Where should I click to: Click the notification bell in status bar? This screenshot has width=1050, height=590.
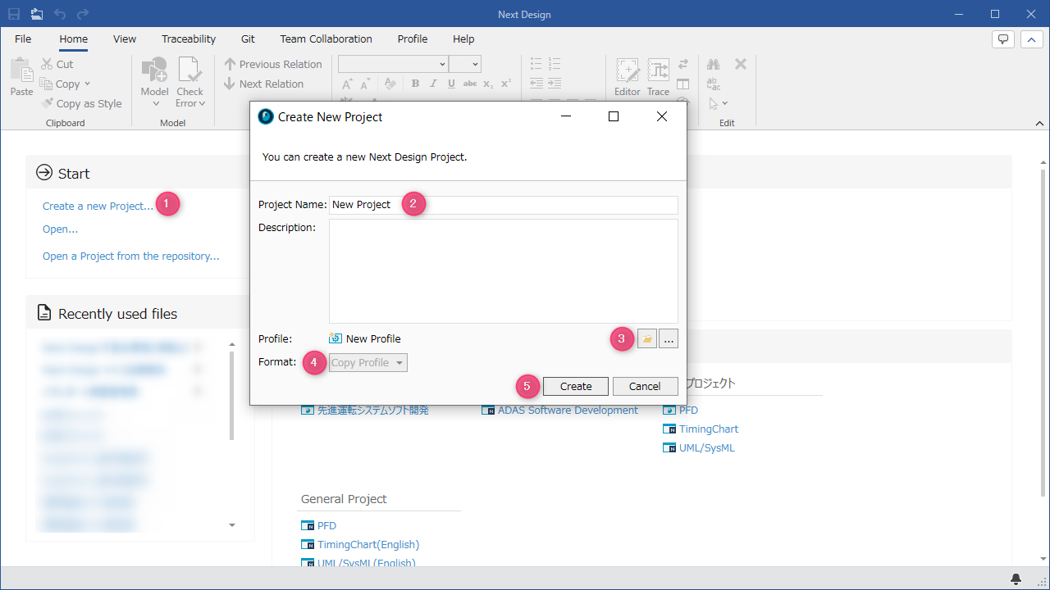point(1016,579)
